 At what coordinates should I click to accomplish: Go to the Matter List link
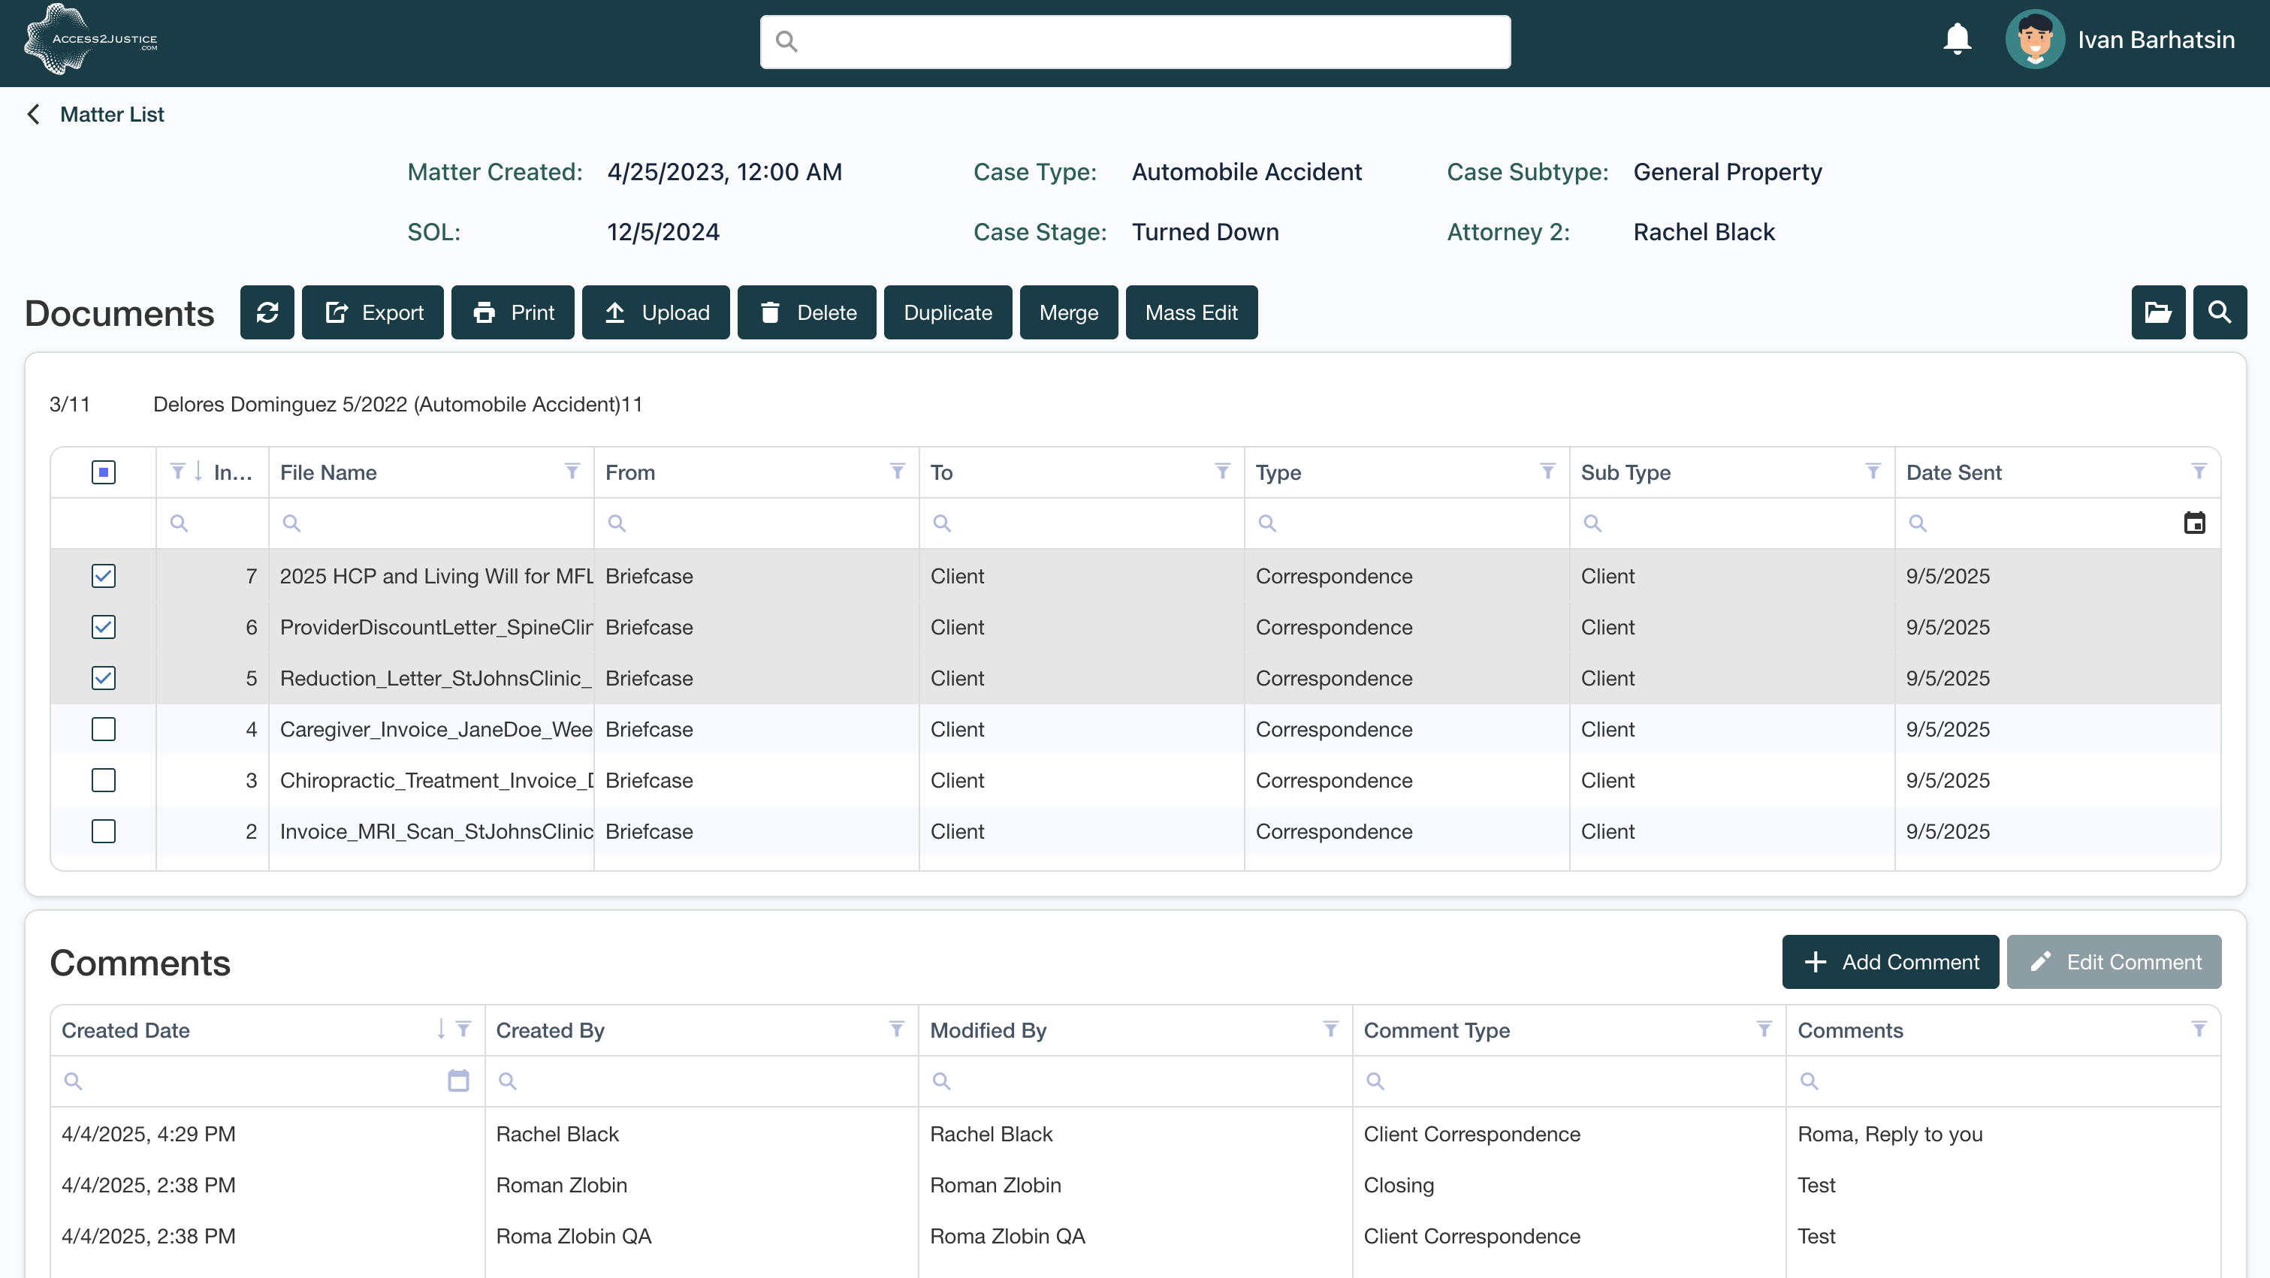[112, 114]
